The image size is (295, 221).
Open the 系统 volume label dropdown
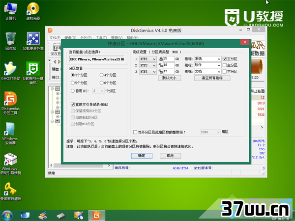(207, 59)
